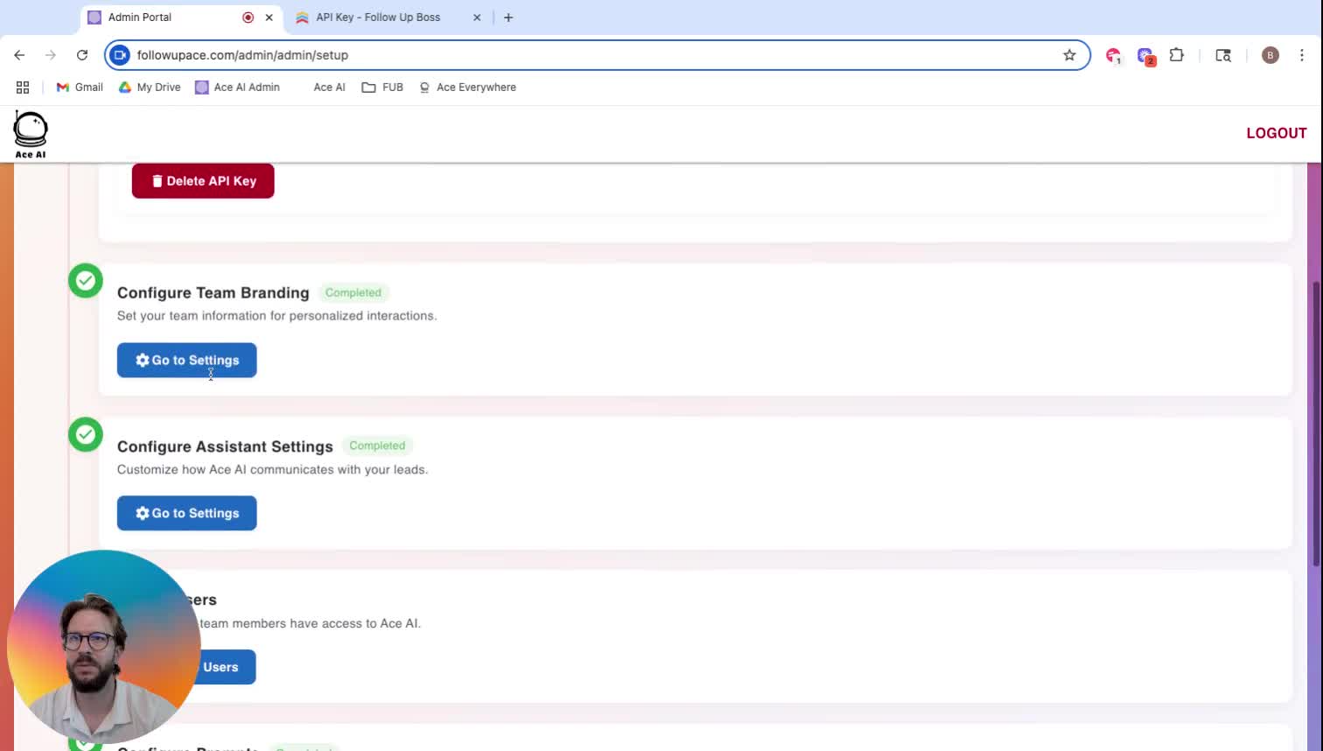This screenshot has height=751, width=1323.
Task: Click the purple extension icon with badge 2
Action: [1145, 56]
